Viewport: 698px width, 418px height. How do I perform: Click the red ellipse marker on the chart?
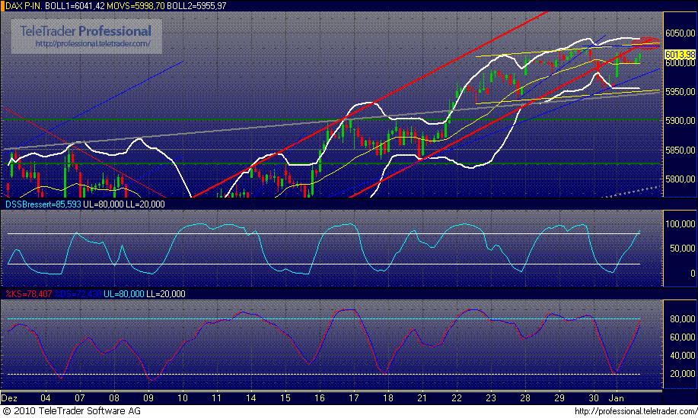648,40
